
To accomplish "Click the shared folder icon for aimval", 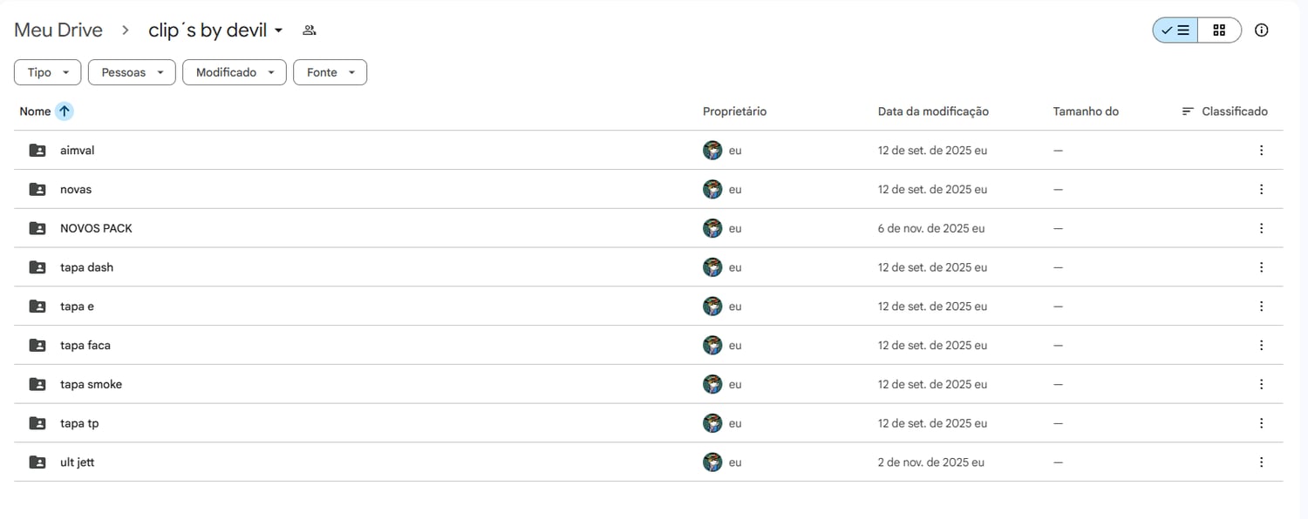I will (x=37, y=151).
